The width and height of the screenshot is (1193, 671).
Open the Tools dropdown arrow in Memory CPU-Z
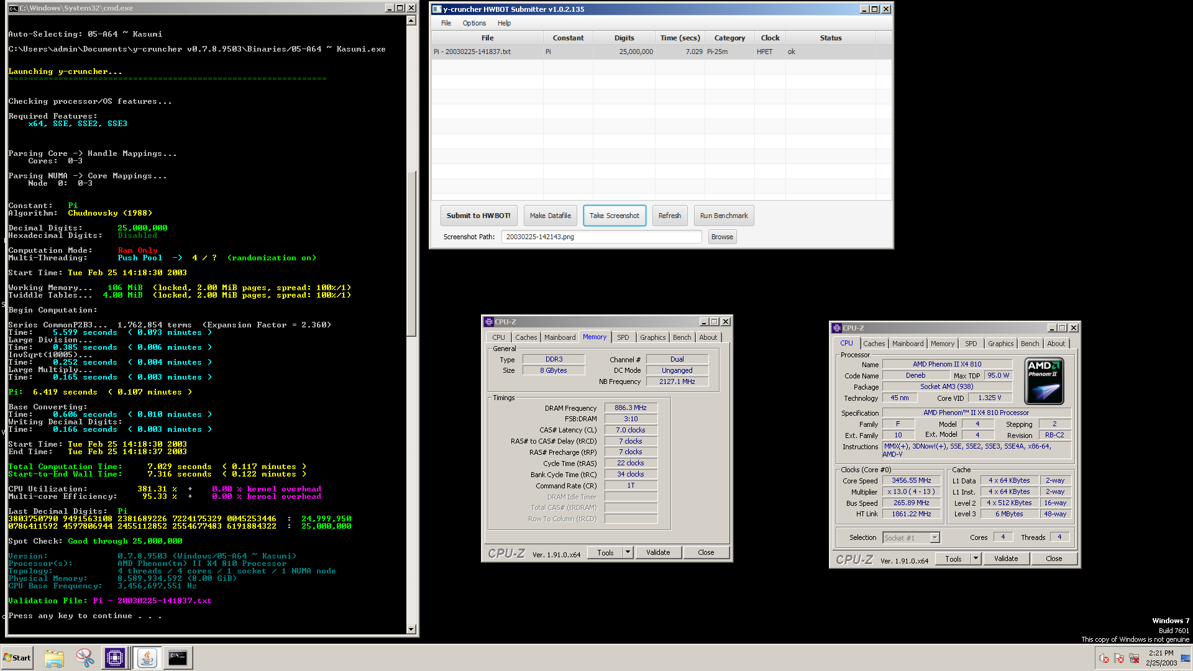628,552
